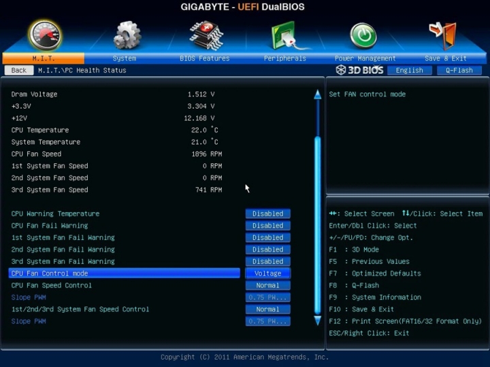490x367 pixels.
Task: Change language with the English button
Action: [x=410, y=71]
